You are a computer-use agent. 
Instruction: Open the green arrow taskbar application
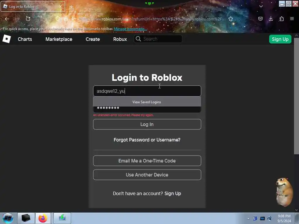(62, 218)
